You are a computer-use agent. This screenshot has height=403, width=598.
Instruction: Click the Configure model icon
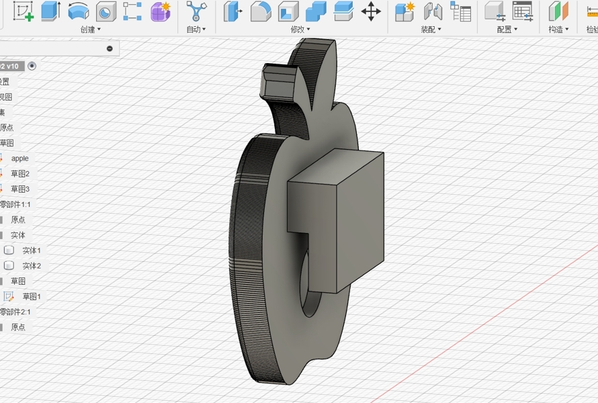(495, 11)
